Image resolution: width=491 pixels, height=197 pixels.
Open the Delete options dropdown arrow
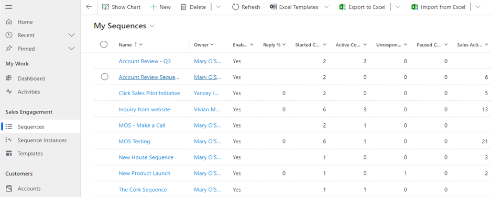(x=219, y=7)
